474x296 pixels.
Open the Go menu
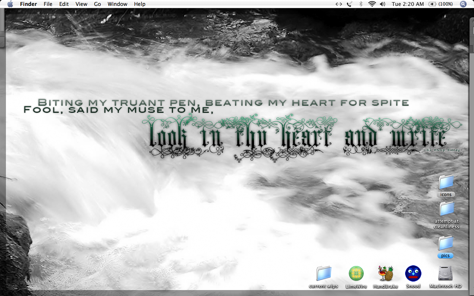tap(97, 4)
